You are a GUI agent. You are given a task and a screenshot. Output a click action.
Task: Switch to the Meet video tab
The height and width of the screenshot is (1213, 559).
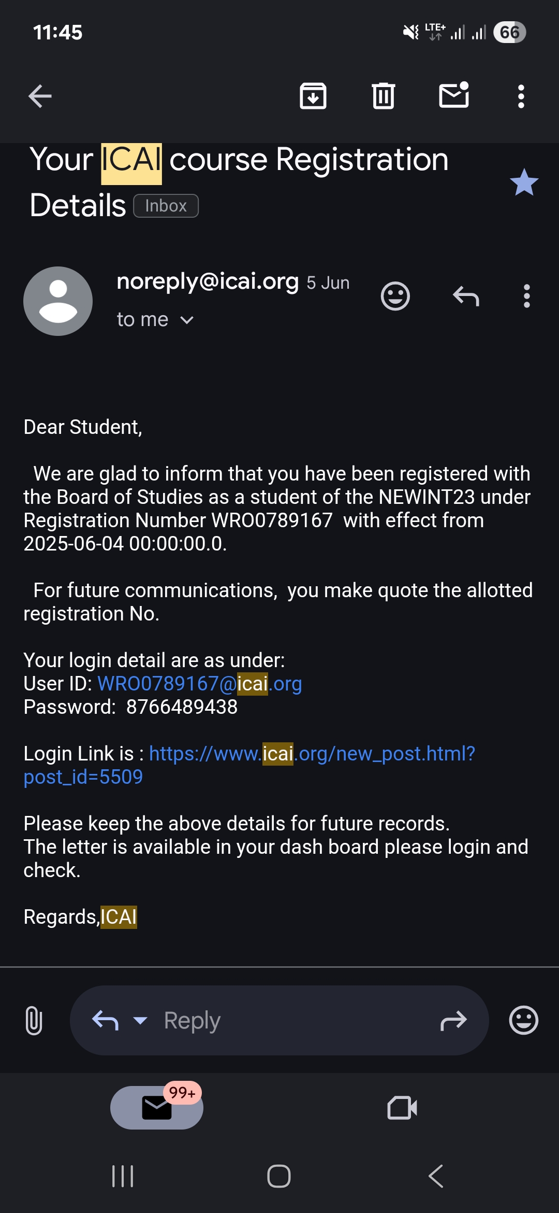coord(402,1108)
